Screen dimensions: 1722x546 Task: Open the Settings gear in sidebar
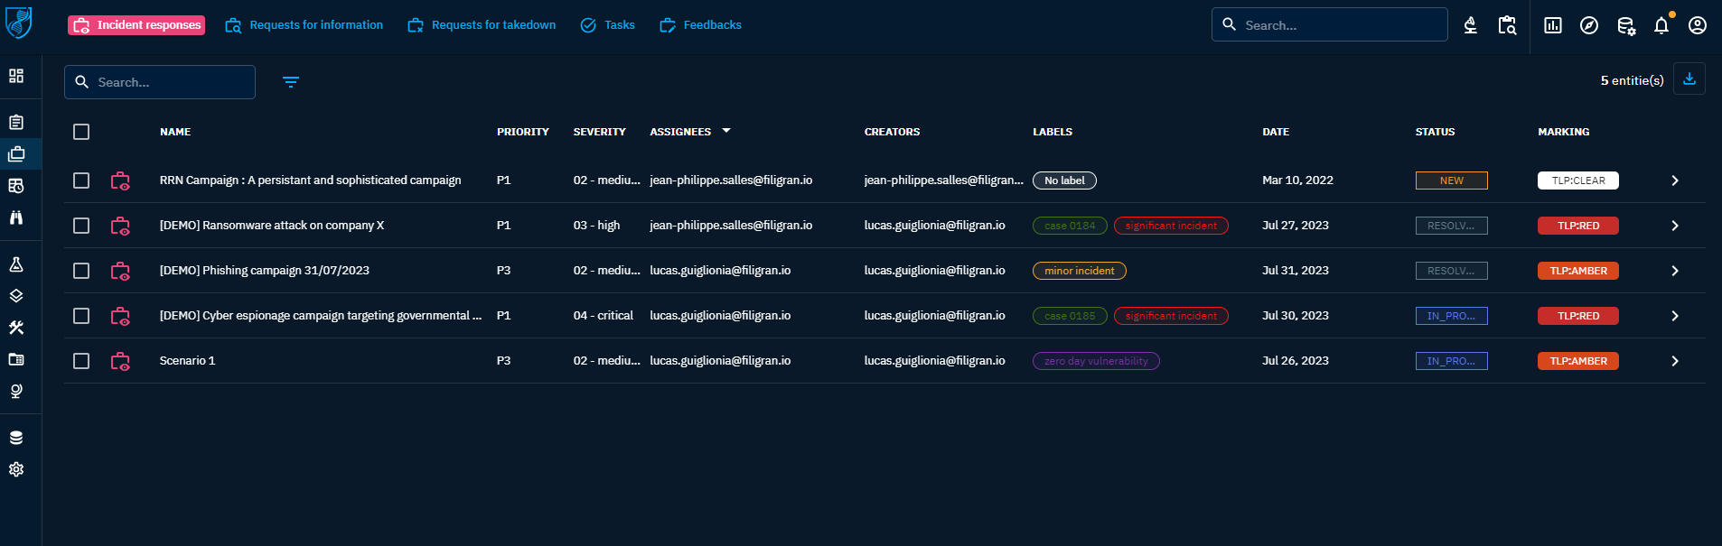point(16,469)
